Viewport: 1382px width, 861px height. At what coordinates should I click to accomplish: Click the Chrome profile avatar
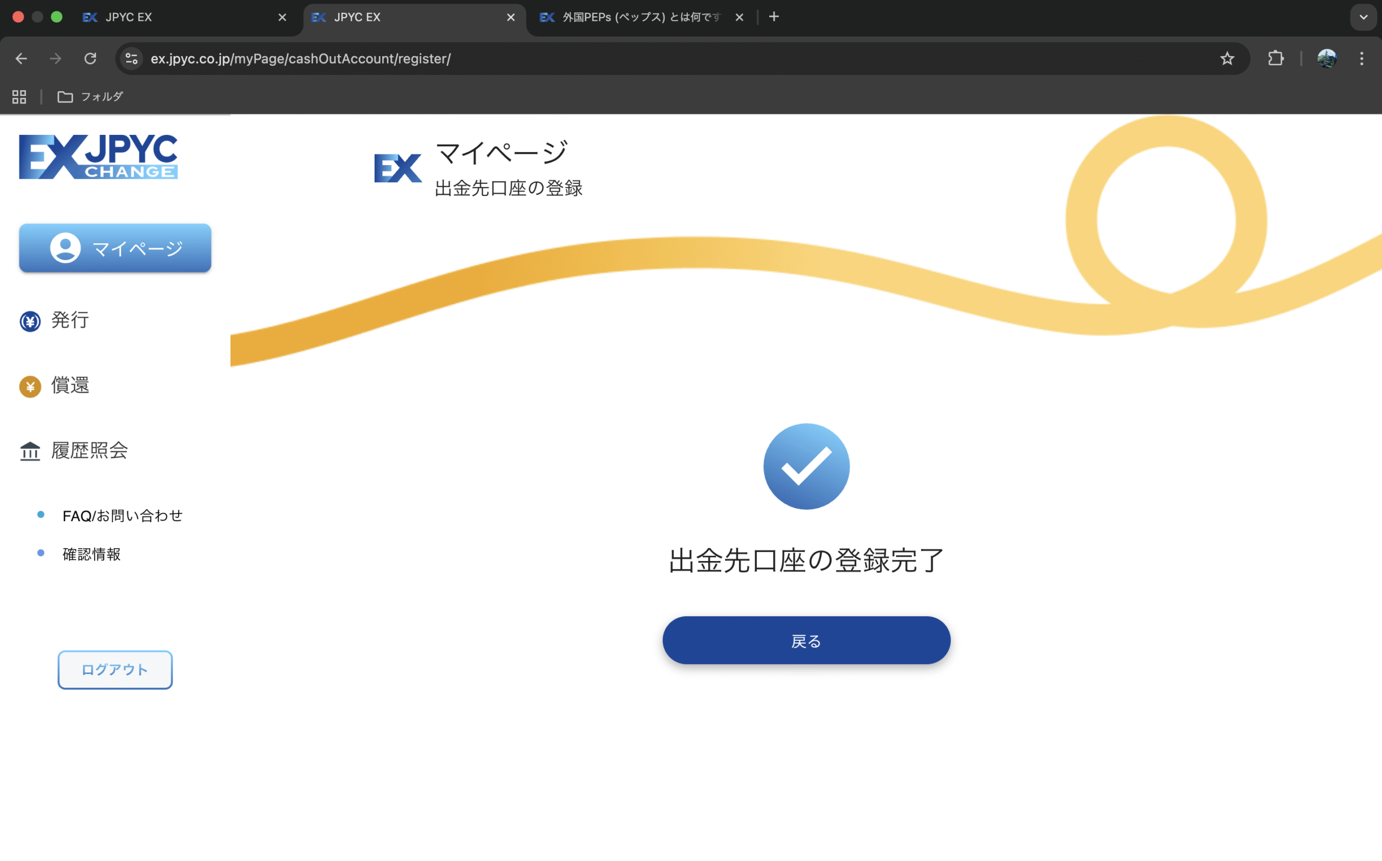(x=1327, y=59)
